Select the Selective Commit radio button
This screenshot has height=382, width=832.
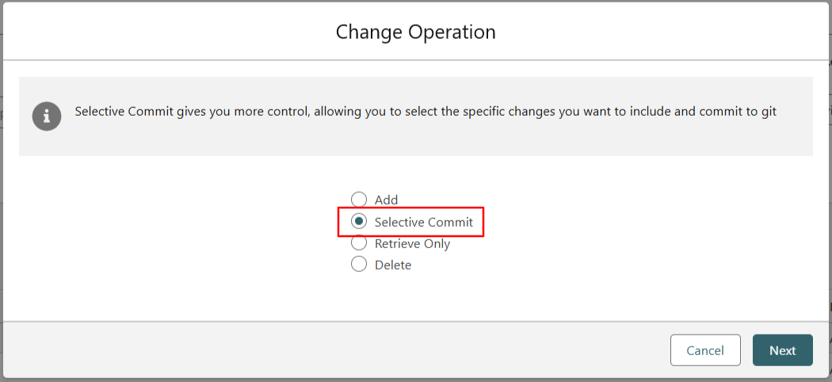point(359,222)
